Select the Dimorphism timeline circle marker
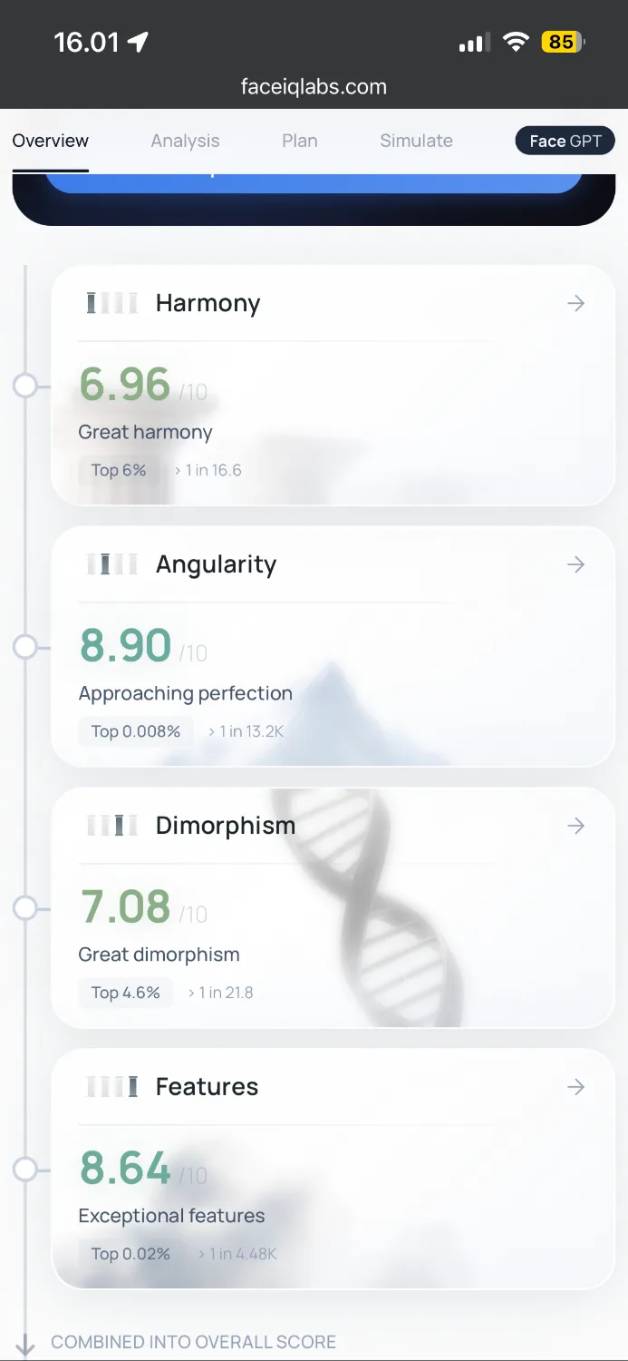Screen dimensions: 628x1361 (25, 908)
